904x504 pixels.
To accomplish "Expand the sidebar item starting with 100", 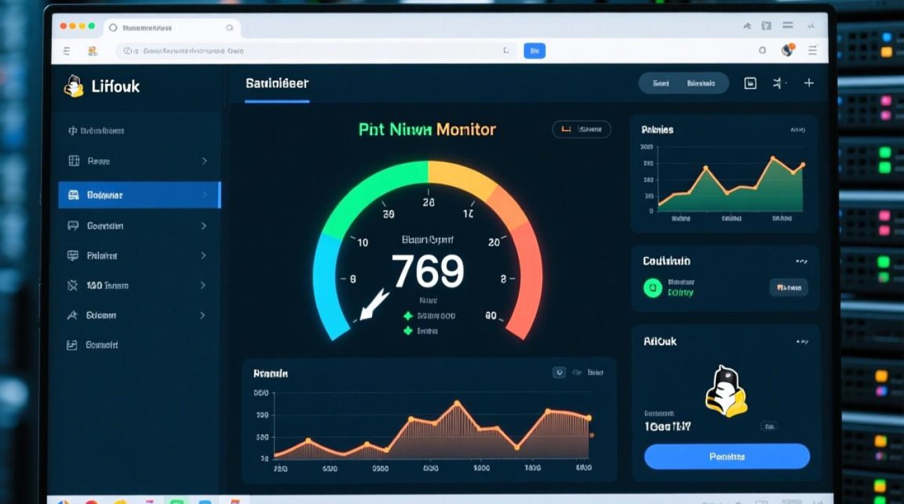I will 203,286.
